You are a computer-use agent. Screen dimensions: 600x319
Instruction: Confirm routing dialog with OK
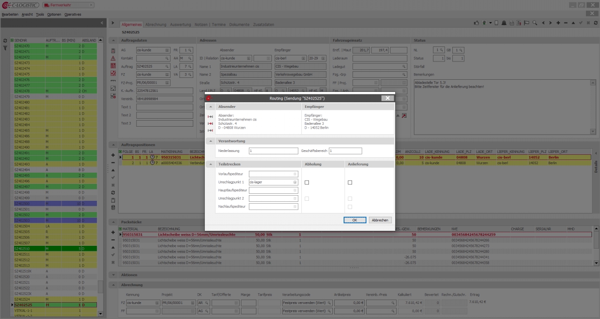354,220
